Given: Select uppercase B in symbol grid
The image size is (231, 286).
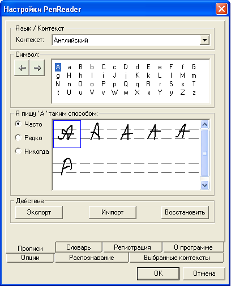Looking at the screenshot, I should pyautogui.click(x=80, y=67).
